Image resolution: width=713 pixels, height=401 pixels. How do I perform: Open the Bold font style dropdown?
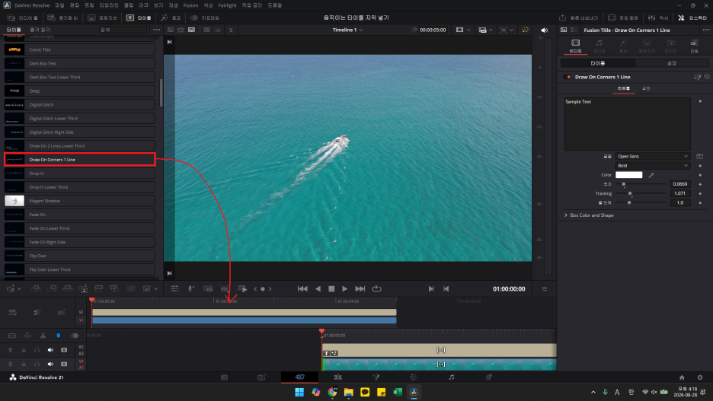[x=653, y=166]
